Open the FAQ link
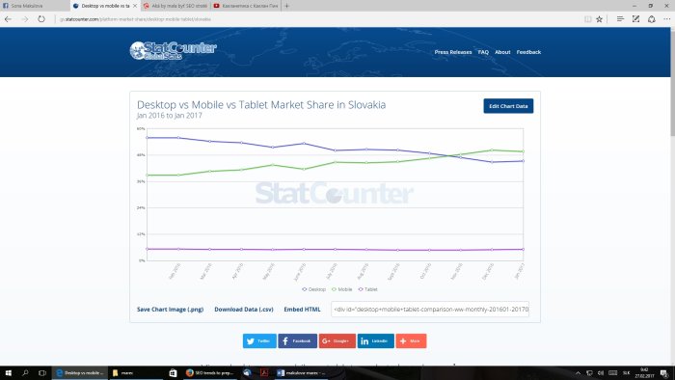 pos(483,52)
